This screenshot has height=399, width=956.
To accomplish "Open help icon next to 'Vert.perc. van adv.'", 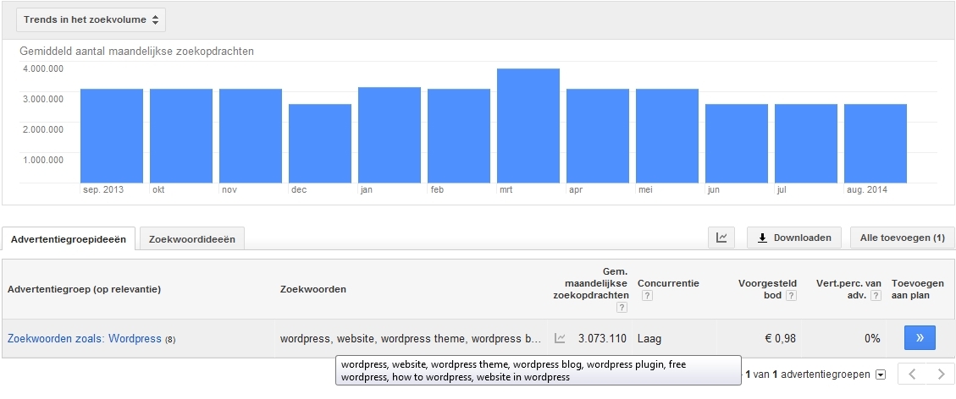I will tap(876, 296).
